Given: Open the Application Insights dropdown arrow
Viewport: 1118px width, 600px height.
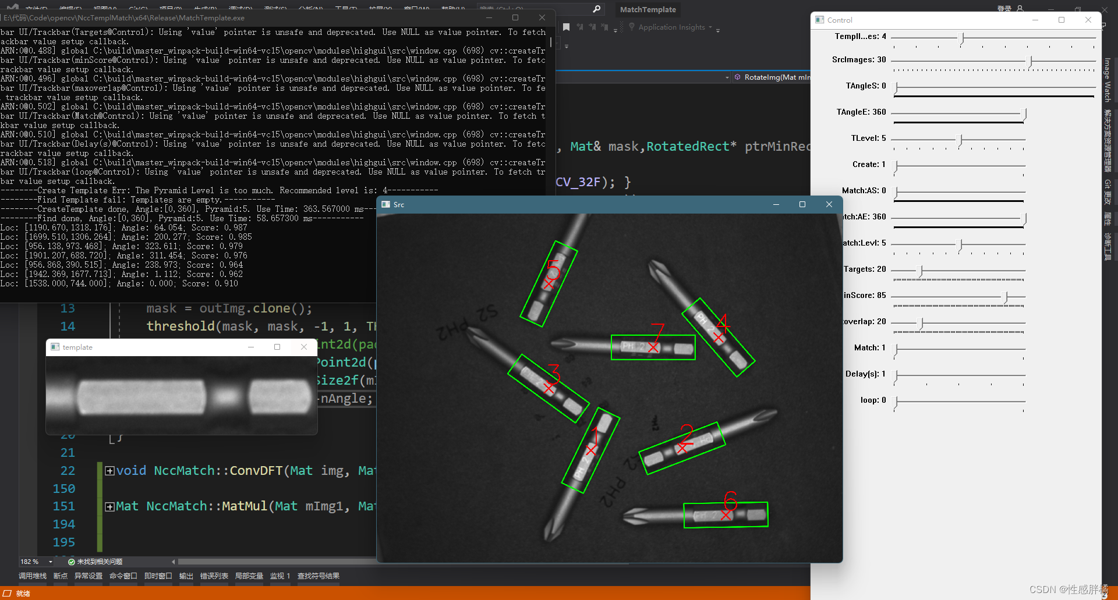Looking at the screenshot, I should [x=710, y=27].
